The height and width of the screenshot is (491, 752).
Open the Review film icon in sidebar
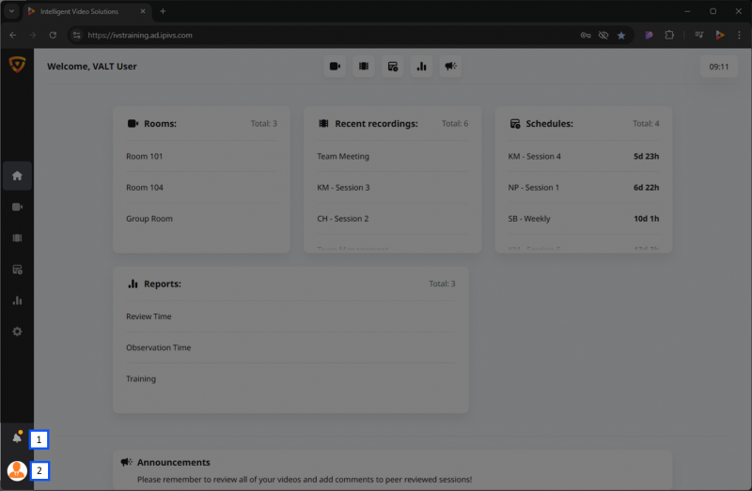17,238
